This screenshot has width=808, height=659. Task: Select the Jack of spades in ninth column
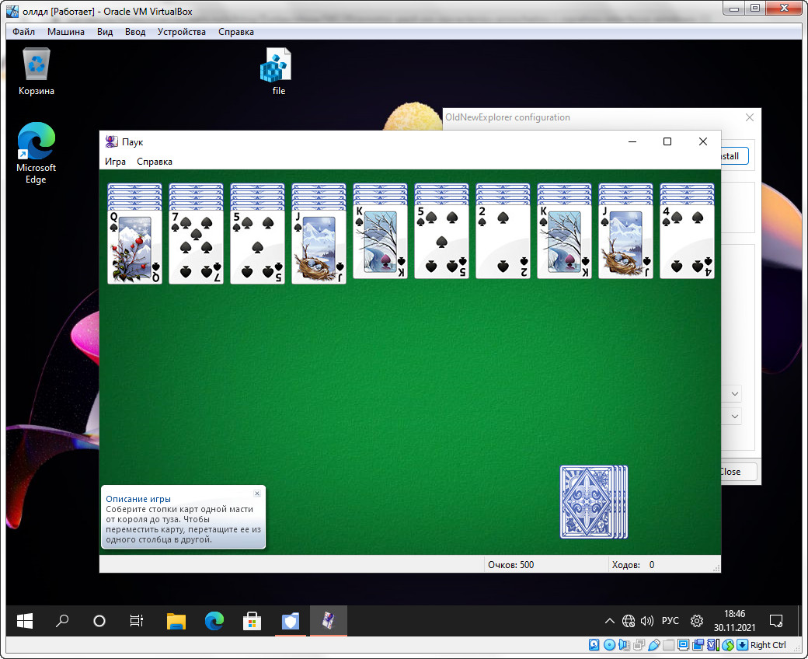[625, 242]
